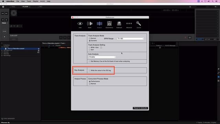Click the rekordbox logo icon at top left
Viewport: 220px width, 124px height.
click(x=3, y=7)
